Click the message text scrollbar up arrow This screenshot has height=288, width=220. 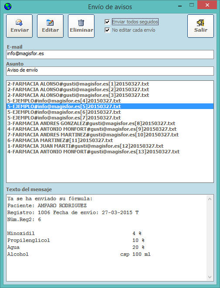[x=210, y=199]
